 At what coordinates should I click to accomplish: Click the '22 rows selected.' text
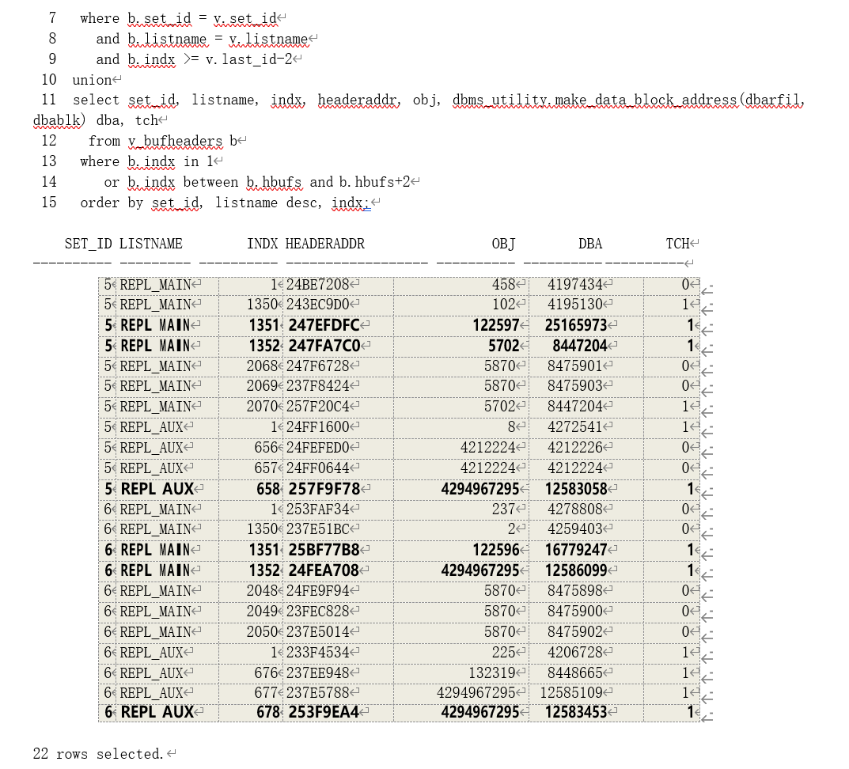98,754
